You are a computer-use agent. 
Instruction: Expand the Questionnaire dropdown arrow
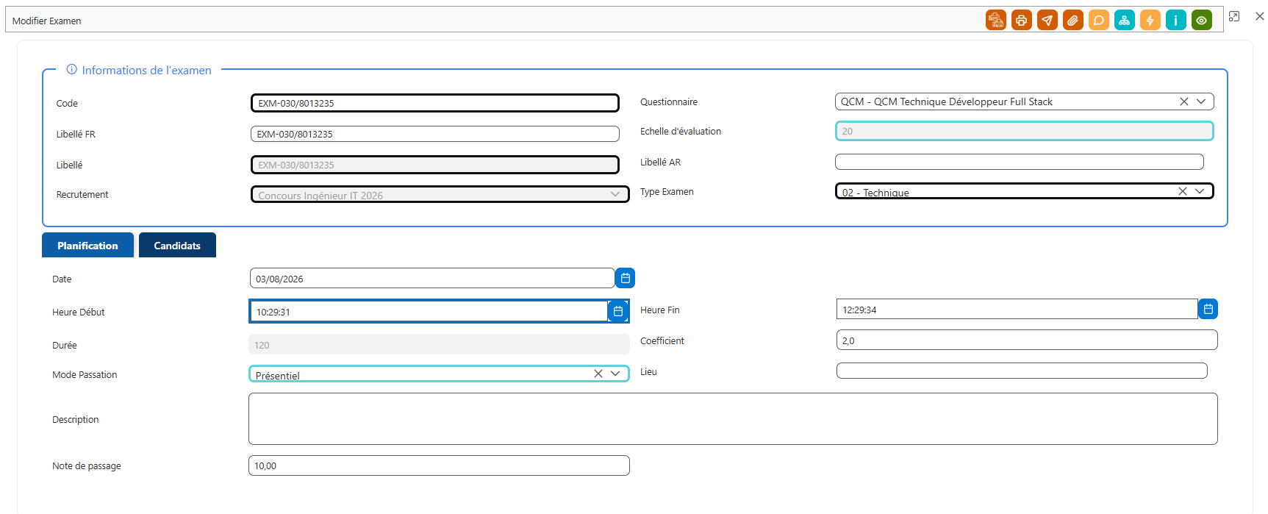tap(1201, 101)
